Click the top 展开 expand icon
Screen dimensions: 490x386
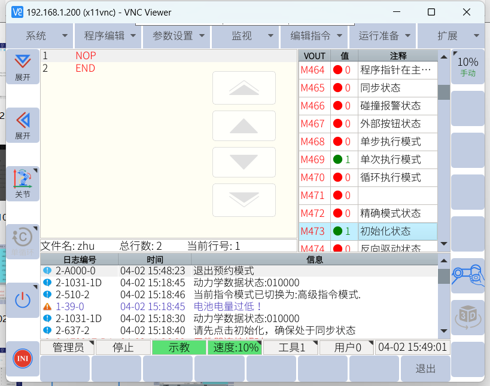(x=23, y=66)
